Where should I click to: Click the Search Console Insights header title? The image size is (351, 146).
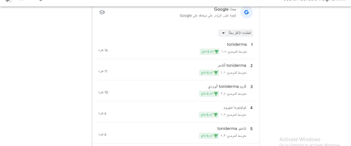coord(309,1)
